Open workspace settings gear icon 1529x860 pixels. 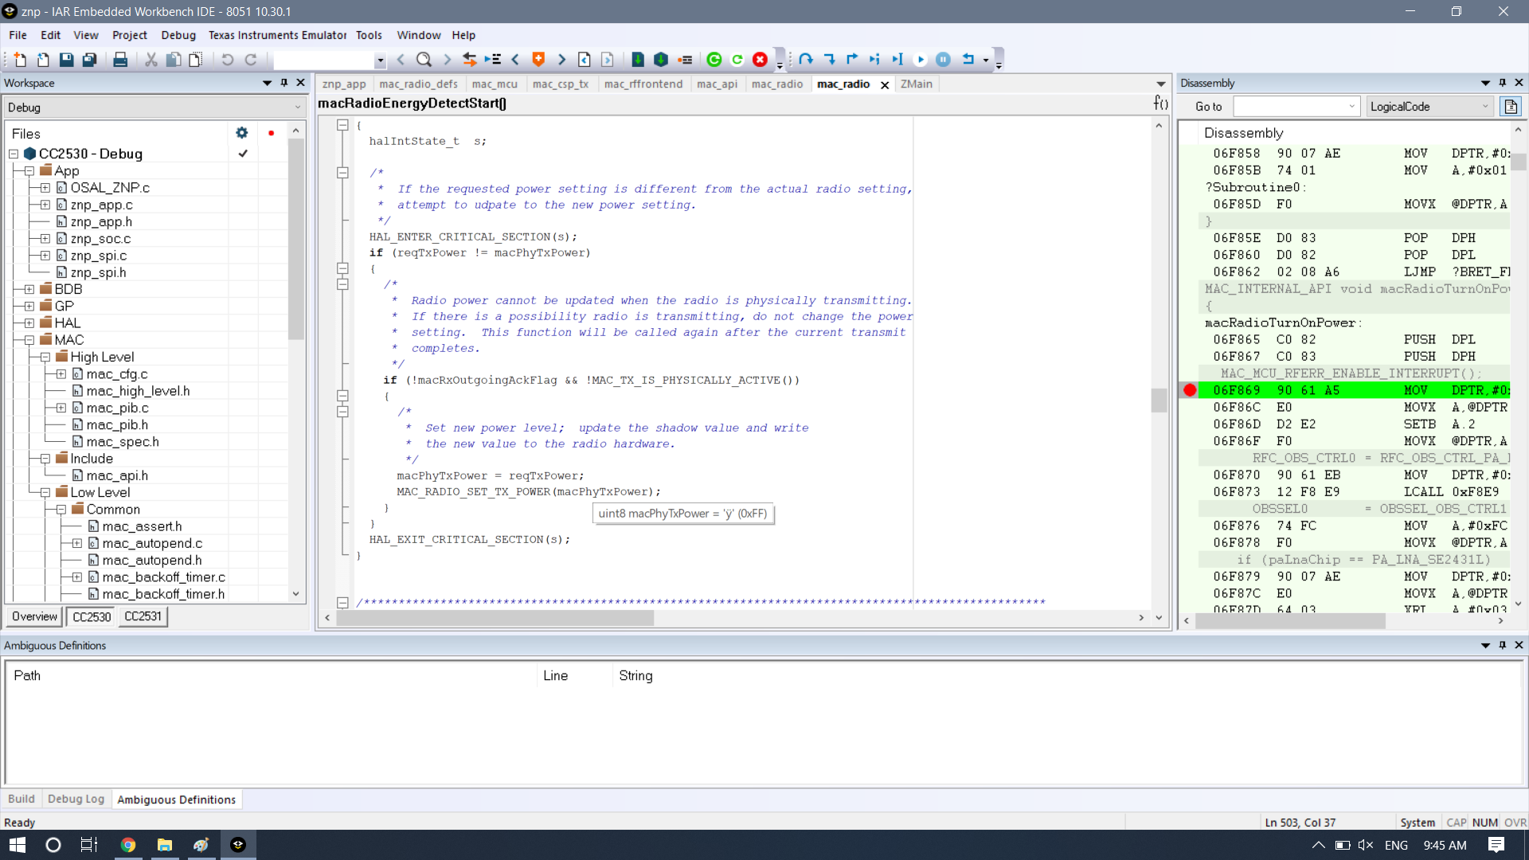241,133
